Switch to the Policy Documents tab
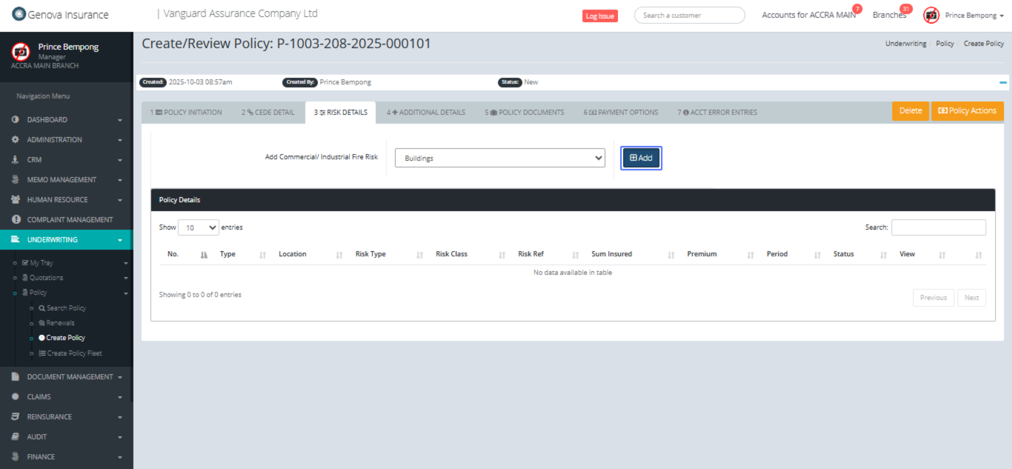1012x469 pixels. [x=524, y=112]
